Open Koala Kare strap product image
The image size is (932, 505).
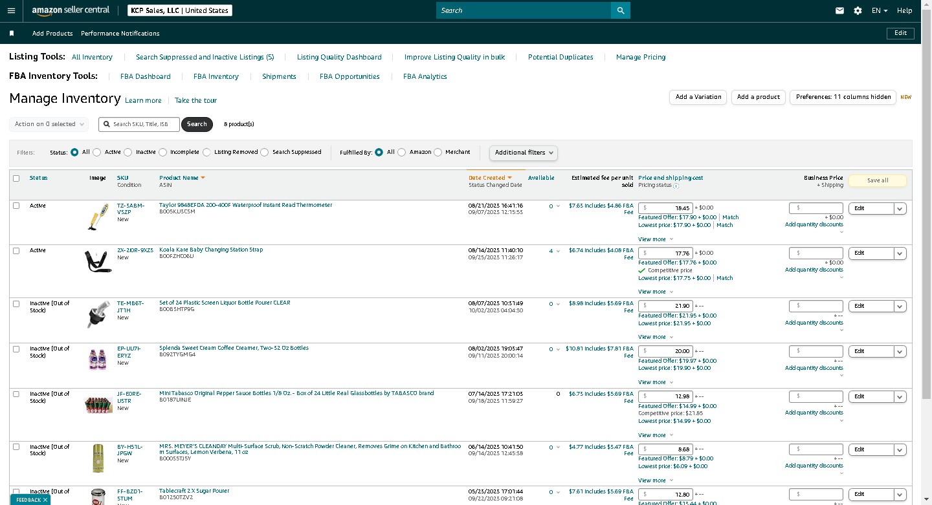pos(98,261)
